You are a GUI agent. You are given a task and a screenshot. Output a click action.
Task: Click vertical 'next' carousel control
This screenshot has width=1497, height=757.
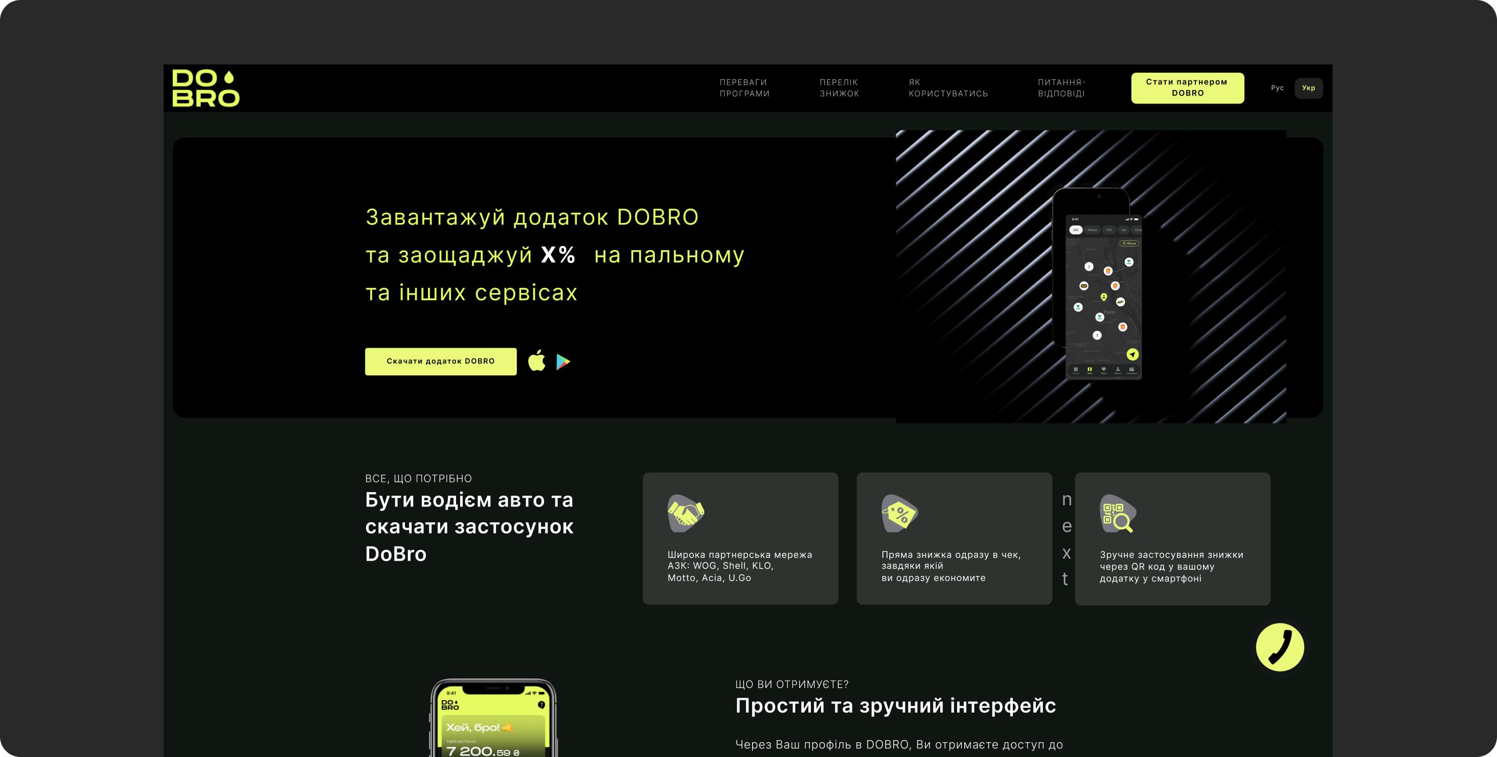click(1066, 539)
